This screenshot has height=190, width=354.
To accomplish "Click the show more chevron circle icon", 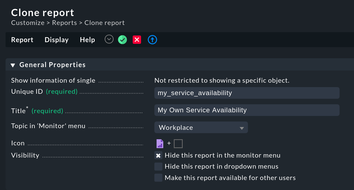I will (x=109, y=39).
